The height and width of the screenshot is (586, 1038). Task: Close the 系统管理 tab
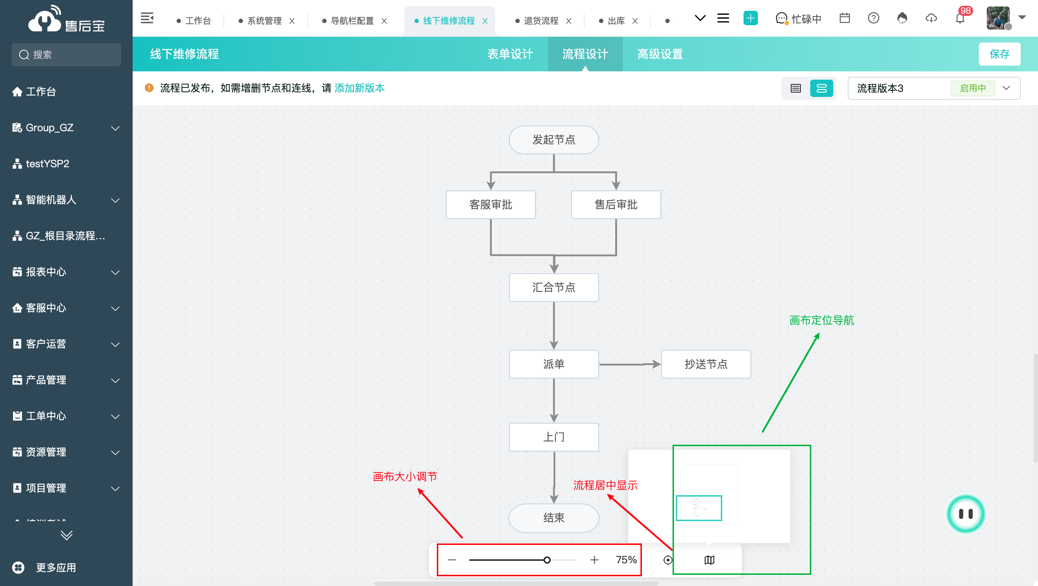(292, 21)
